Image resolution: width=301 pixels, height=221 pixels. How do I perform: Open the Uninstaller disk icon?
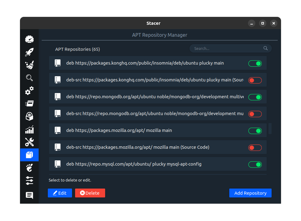[29, 116]
